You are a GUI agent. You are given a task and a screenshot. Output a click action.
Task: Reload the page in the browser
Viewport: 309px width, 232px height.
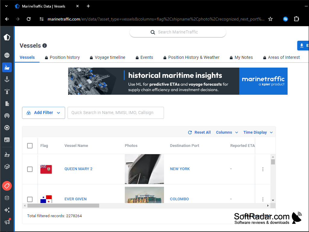[29, 19]
